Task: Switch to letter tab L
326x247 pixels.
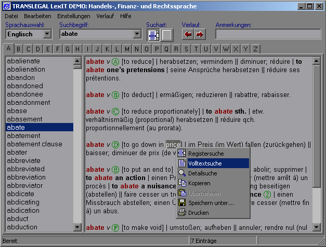Action: pos(117,49)
